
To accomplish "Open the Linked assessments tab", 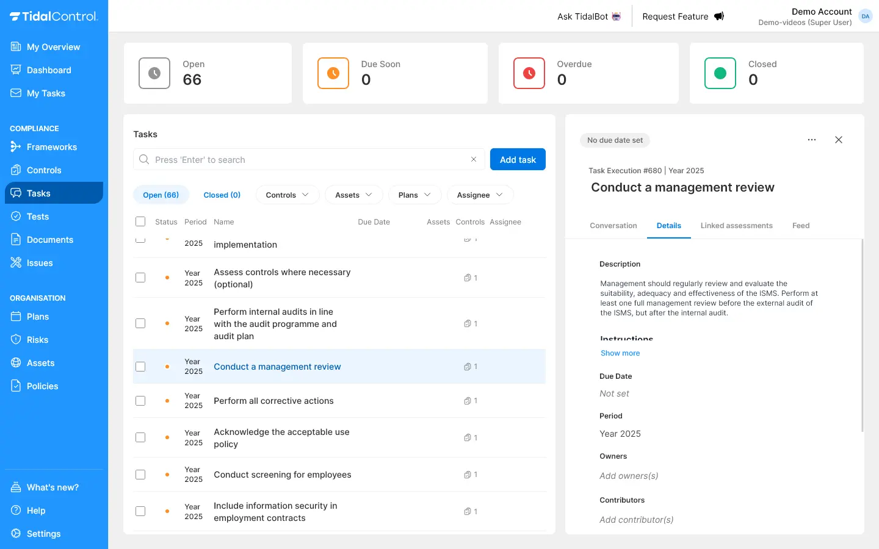I will point(736,226).
